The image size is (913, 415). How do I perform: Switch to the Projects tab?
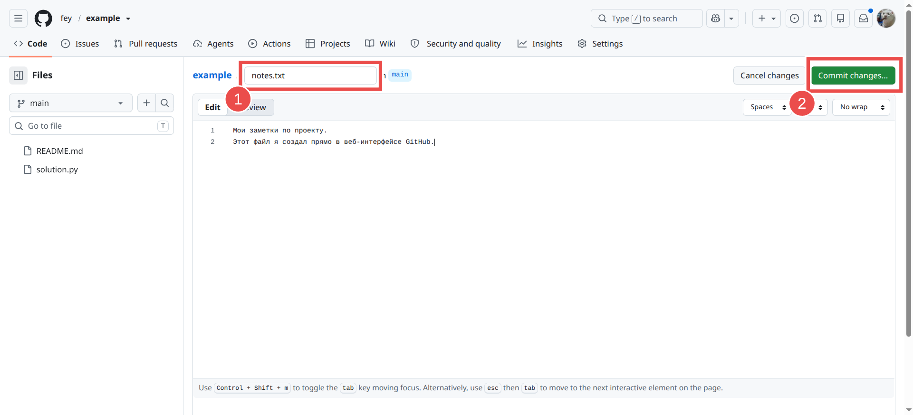point(327,44)
